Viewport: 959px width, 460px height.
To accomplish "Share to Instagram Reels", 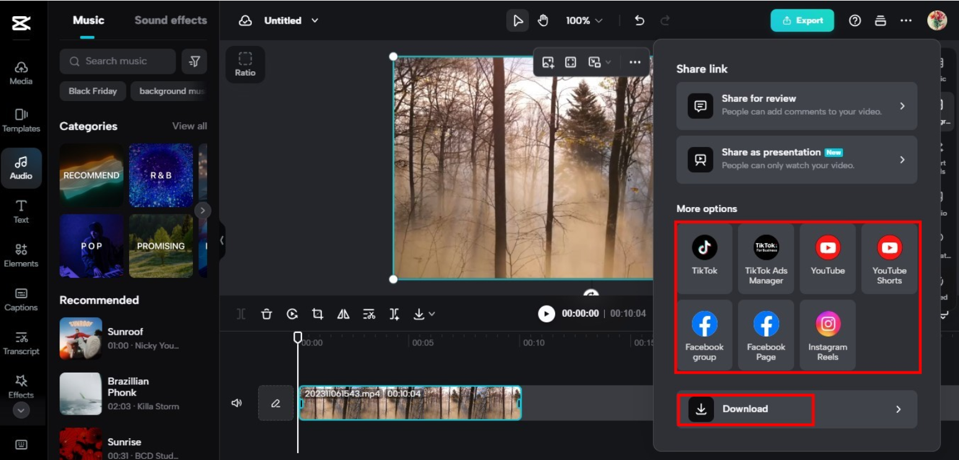I will pos(827,335).
